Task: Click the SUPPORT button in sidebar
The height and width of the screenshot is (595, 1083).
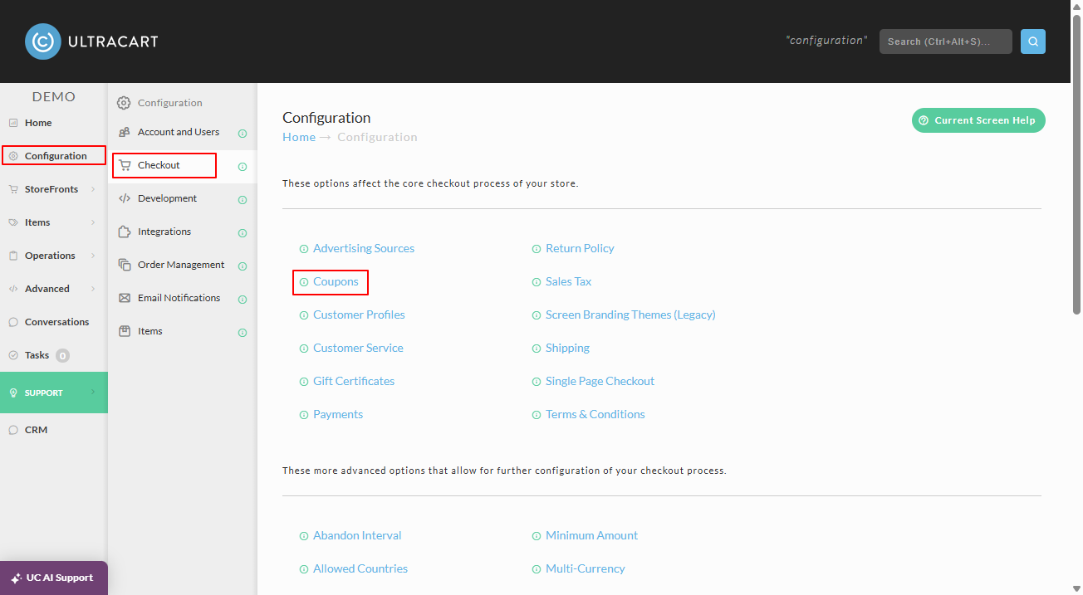Action: (x=54, y=393)
